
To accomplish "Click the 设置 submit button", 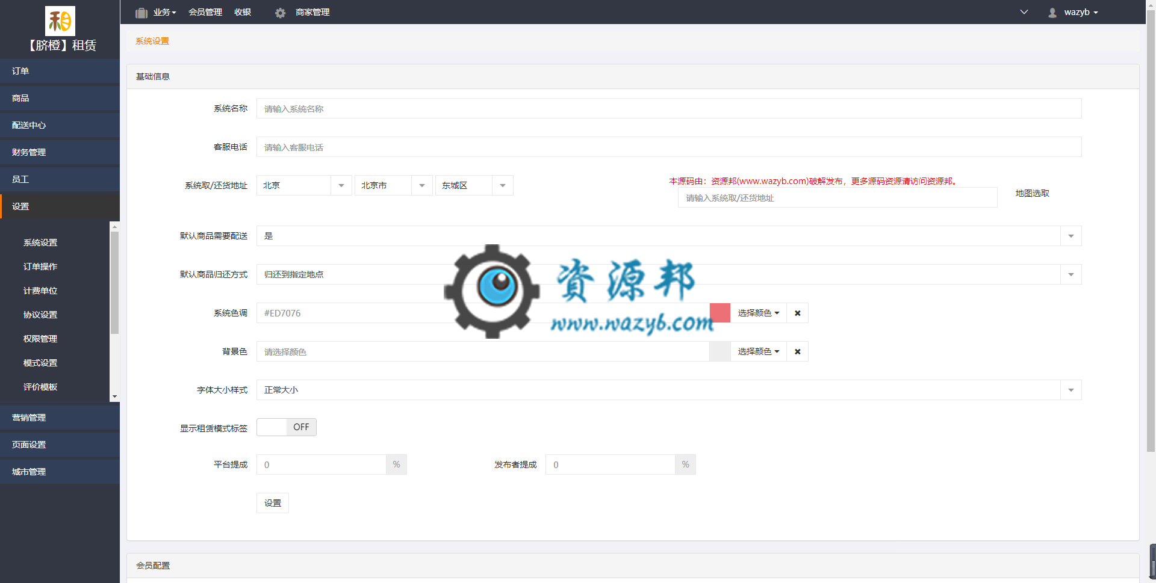I will click(x=272, y=503).
